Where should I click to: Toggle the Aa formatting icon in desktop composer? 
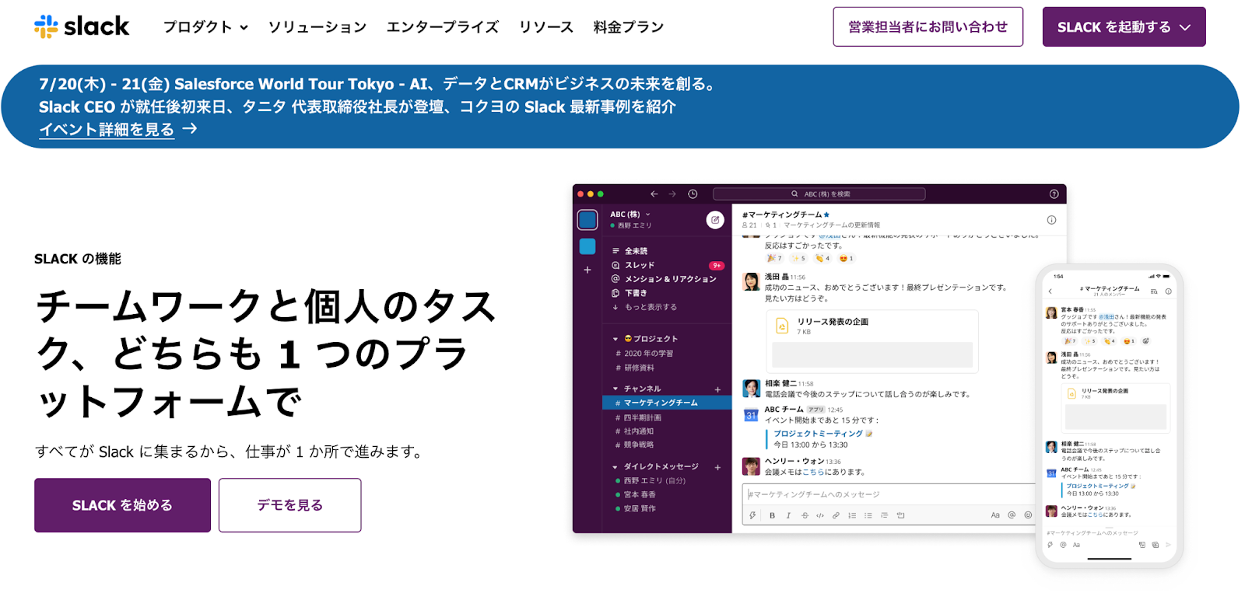[995, 515]
